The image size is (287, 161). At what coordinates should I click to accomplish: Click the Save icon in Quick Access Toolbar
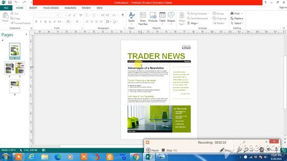(x=10, y=2)
